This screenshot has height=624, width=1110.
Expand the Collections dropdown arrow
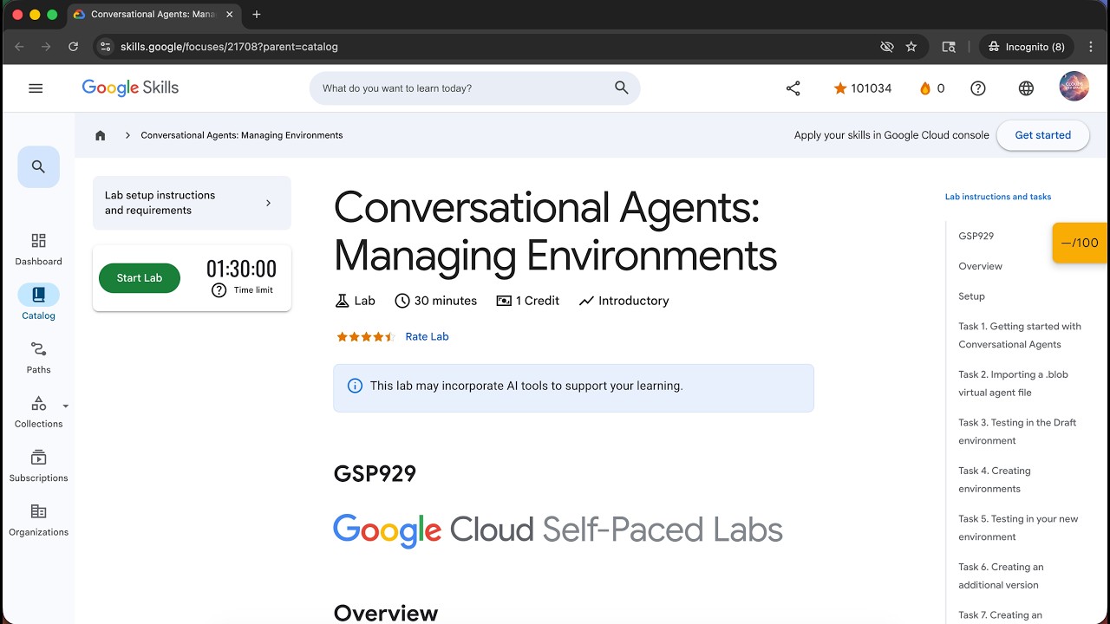pos(66,406)
